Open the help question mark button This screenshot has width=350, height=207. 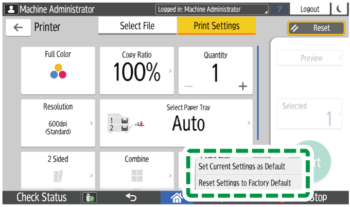pyautogui.click(x=279, y=9)
